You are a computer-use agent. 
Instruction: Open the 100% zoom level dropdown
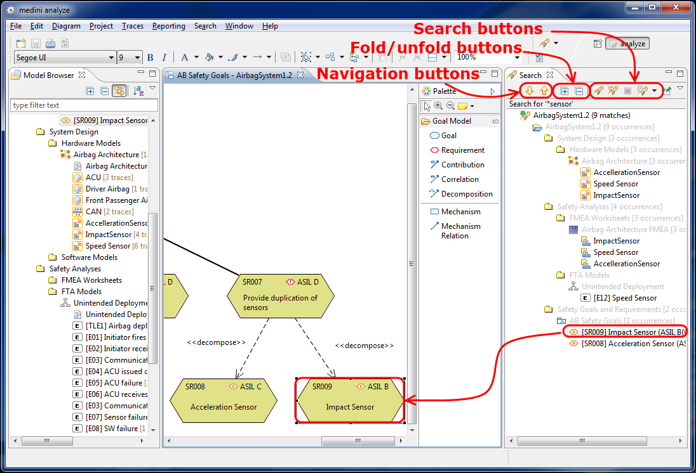click(x=519, y=58)
